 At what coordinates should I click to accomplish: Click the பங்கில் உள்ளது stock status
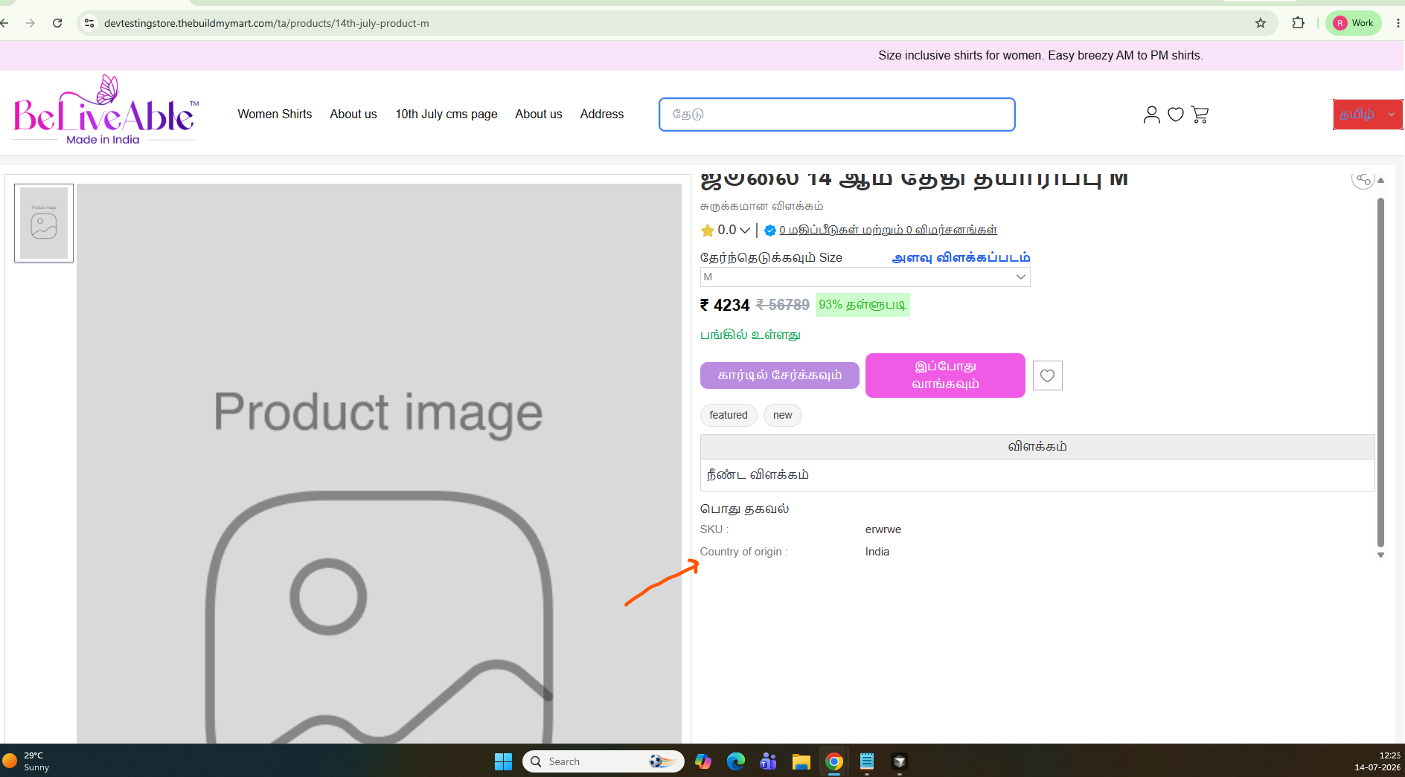pos(750,335)
